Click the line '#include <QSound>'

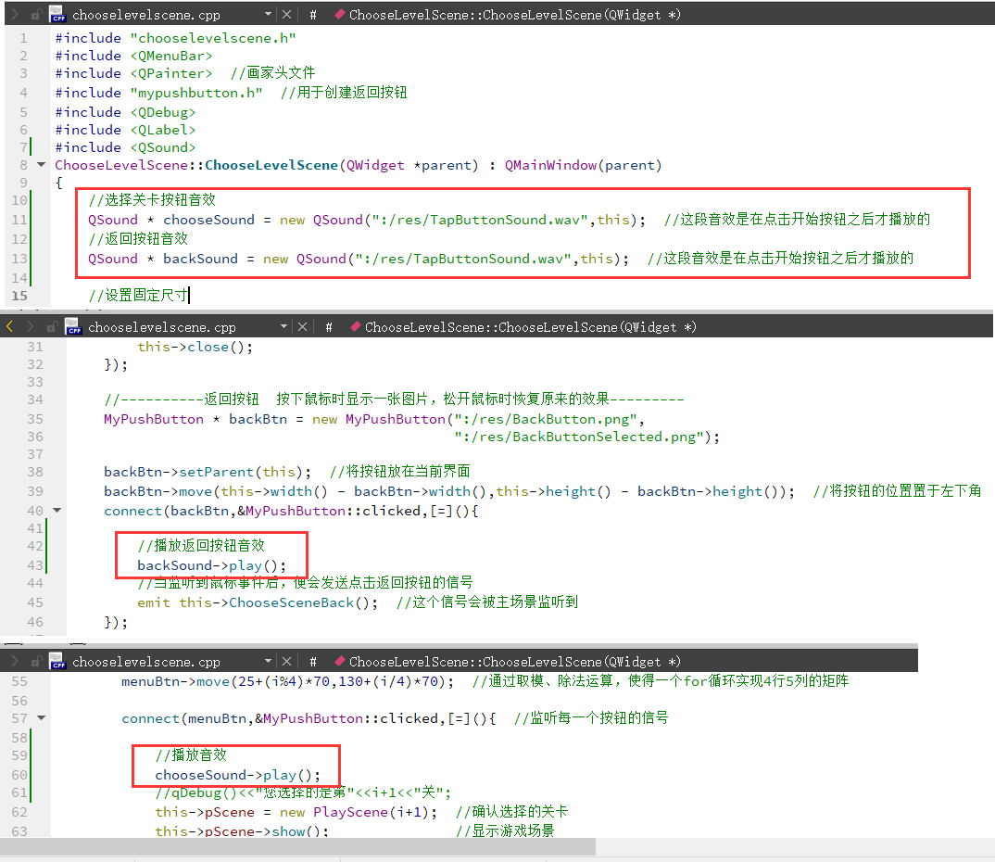125,147
